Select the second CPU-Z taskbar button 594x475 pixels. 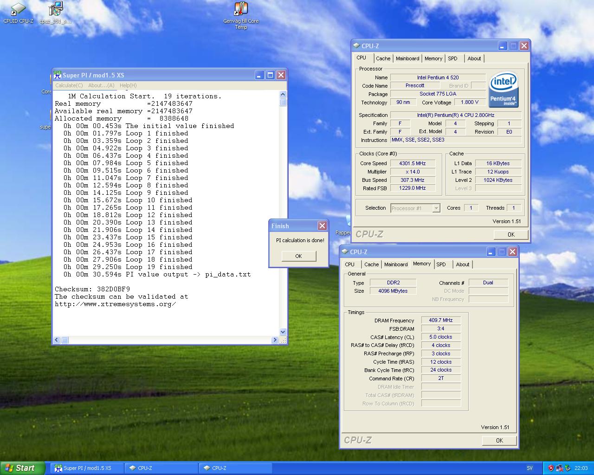(x=236, y=468)
